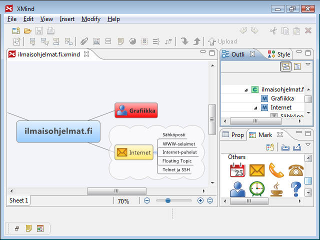Click the Redo arrow icon

pos(254,31)
